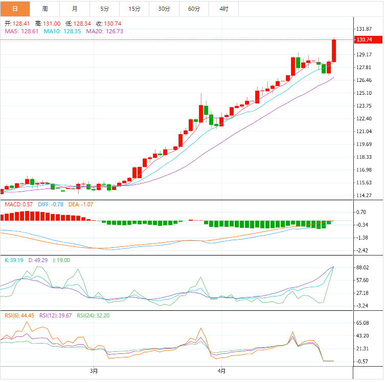Click the RSI(24) indicator label
Image resolution: width=385 pixels, height=382 pixels.
point(93,315)
